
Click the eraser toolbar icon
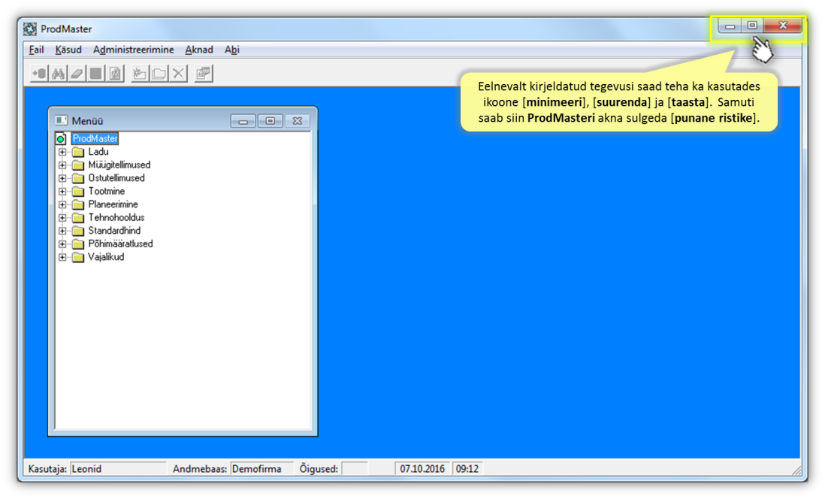pyautogui.click(x=77, y=73)
